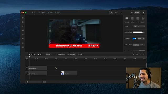The image size is (168, 94).
Task: Open the camera icon in left sidebar
Action: (23, 43)
